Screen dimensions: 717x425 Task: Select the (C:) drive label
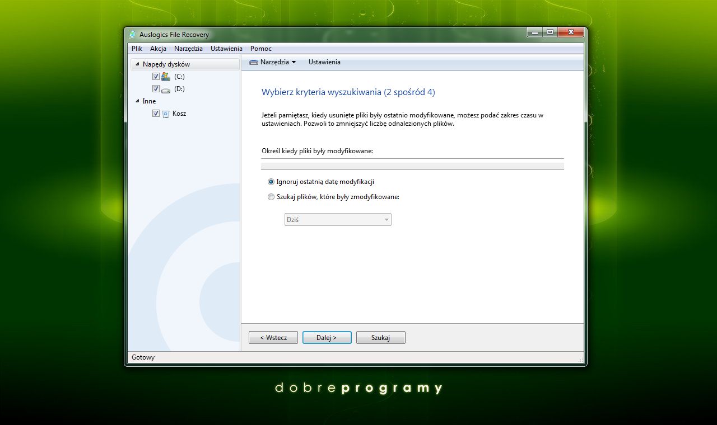[x=179, y=77]
